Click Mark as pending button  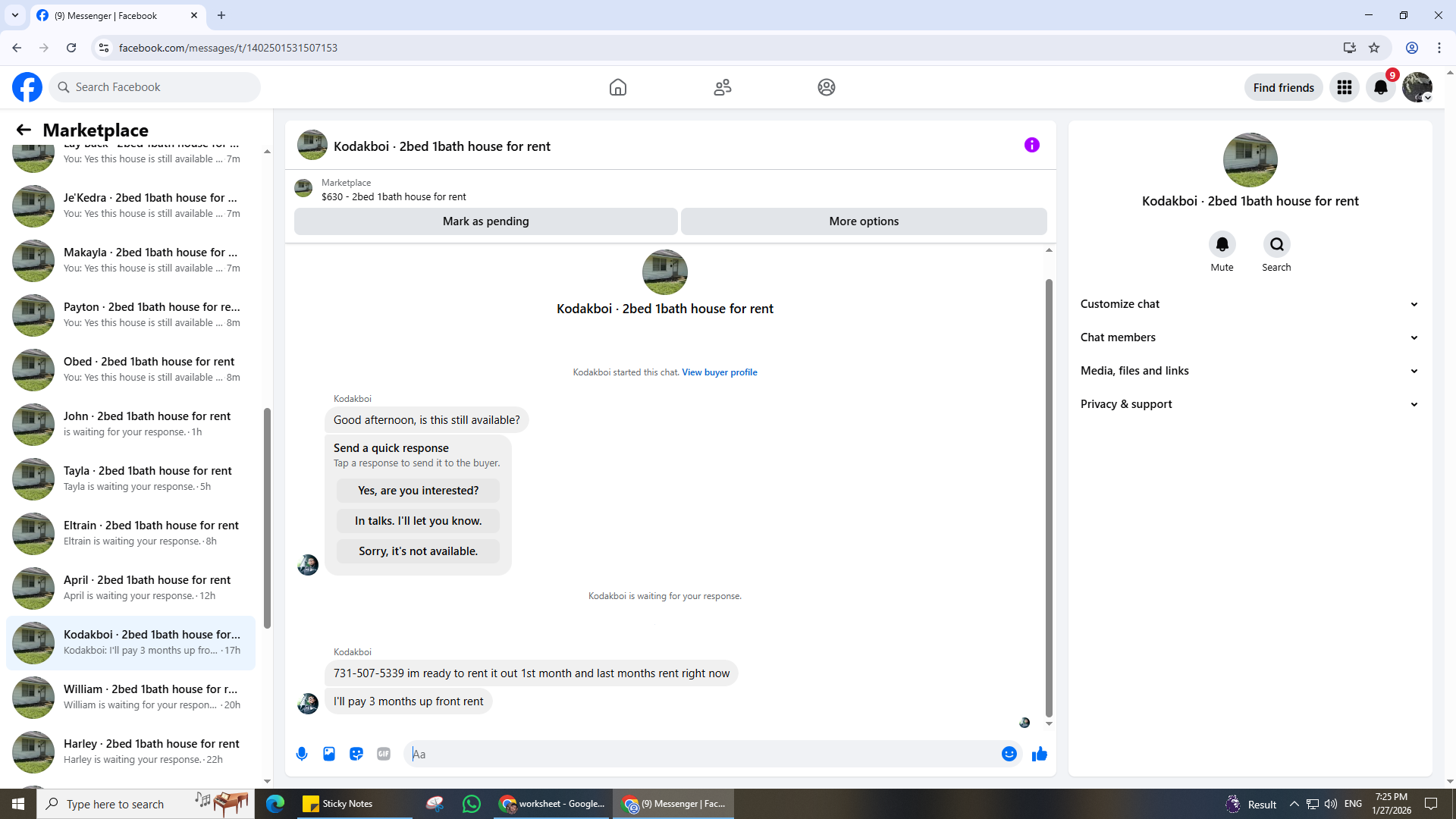[485, 221]
